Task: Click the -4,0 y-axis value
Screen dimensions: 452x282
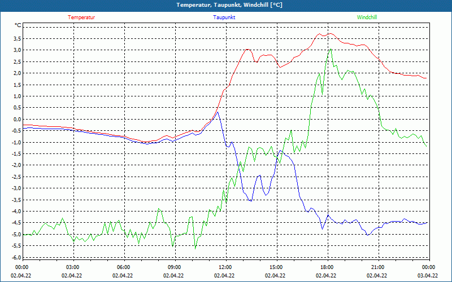Action: [x=16, y=211]
